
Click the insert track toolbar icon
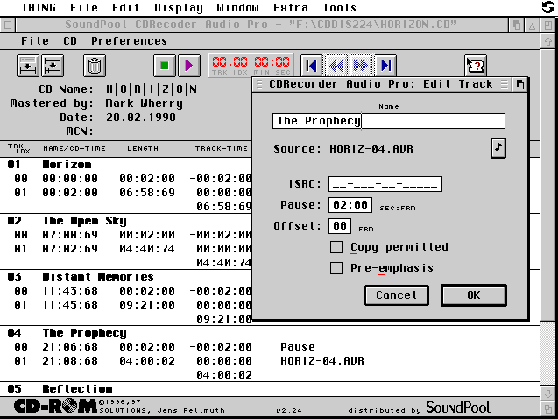click(28, 66)
